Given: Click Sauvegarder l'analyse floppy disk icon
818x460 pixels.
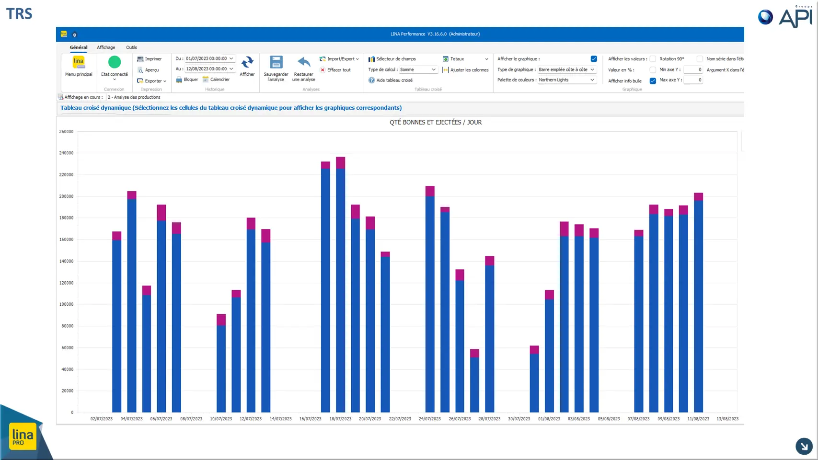Looking at the screenshot, I should [x=276, y=62].
